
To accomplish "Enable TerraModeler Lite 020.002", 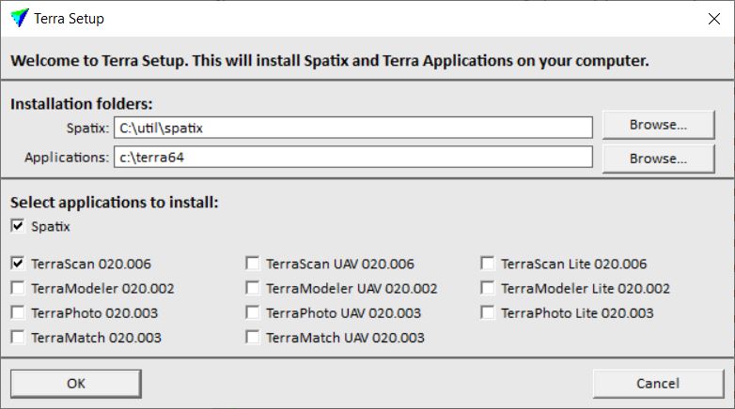I will coord(488,288).
